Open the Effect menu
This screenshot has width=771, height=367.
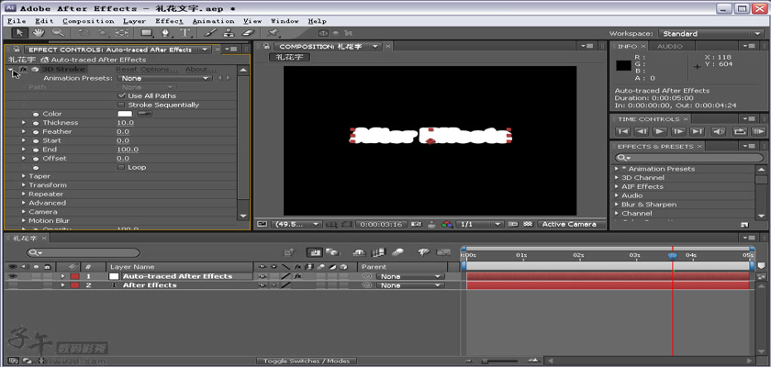coord(169,21)
